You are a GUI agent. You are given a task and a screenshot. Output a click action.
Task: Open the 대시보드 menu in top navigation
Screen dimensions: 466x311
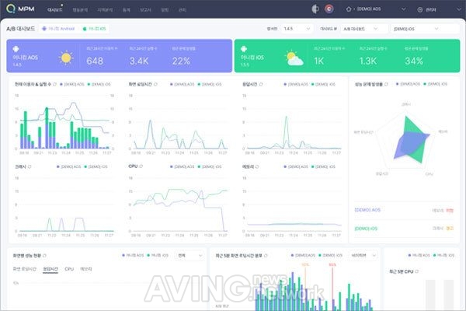55,9
